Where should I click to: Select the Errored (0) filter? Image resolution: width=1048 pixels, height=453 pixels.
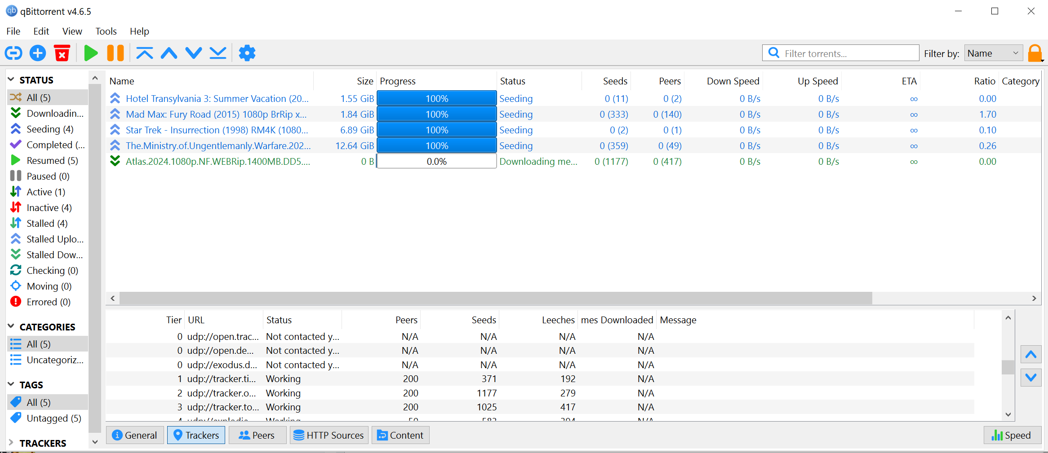48,302
